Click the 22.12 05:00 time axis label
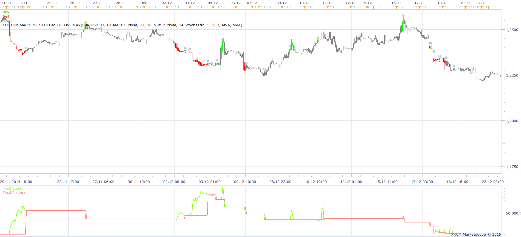 [x=493, y=182]
